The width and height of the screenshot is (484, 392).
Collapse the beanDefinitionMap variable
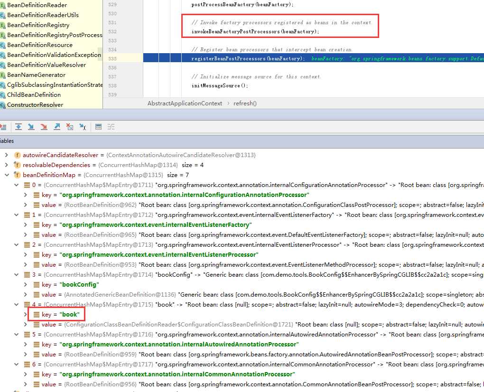click(7, 175)
